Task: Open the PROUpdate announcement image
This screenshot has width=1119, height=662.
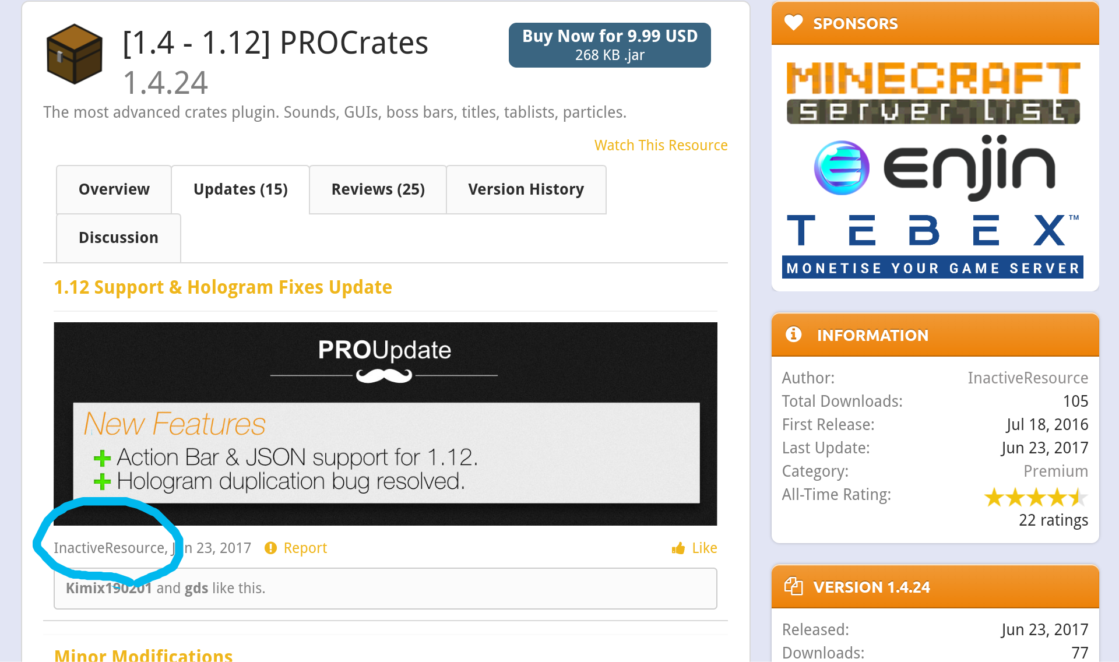Action: coord(385,424)
